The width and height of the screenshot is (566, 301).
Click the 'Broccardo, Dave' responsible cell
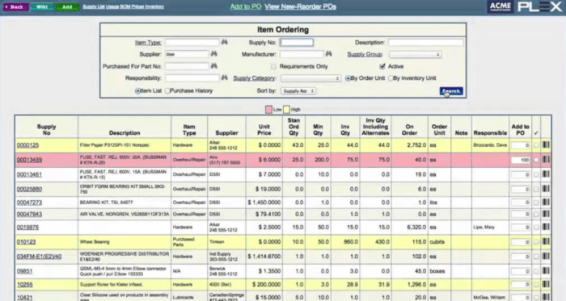[490, 145]
